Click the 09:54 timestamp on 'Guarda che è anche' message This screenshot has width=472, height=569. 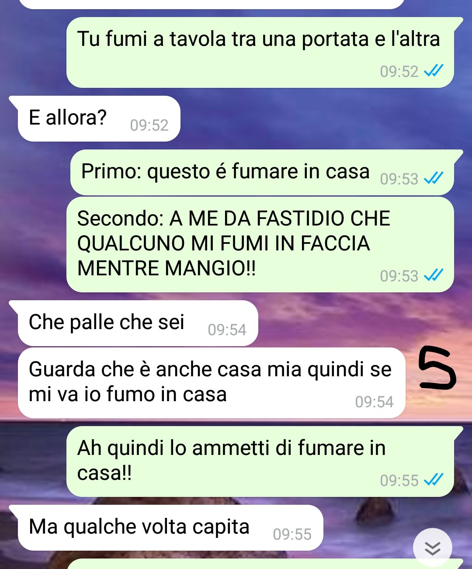[374, 402]
